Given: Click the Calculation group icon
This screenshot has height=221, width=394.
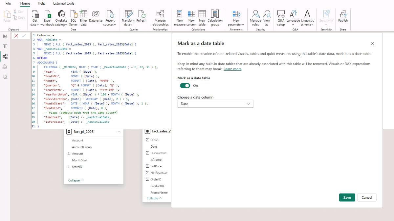Looking at the screenshot, I should (215, 14).
